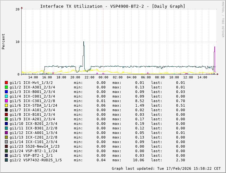The height and width of the screenshot is (173, 226).
Task: Click the Percent y-axis label
Action: [x=3, y=42]
